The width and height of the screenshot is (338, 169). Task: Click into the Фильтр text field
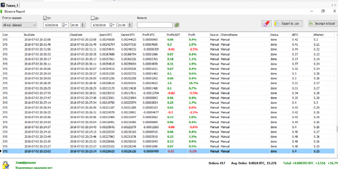pos(155,25)
